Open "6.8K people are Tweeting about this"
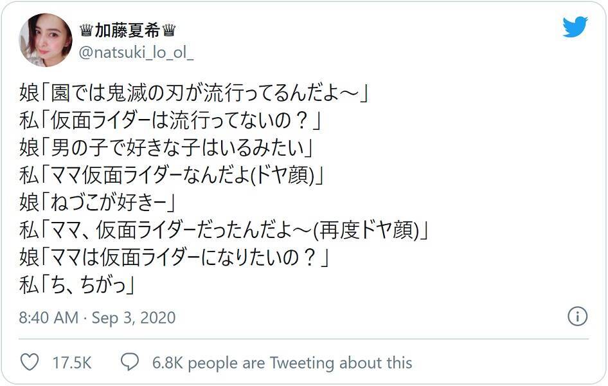This screenshot has width=608, height=386. (282, 363)
